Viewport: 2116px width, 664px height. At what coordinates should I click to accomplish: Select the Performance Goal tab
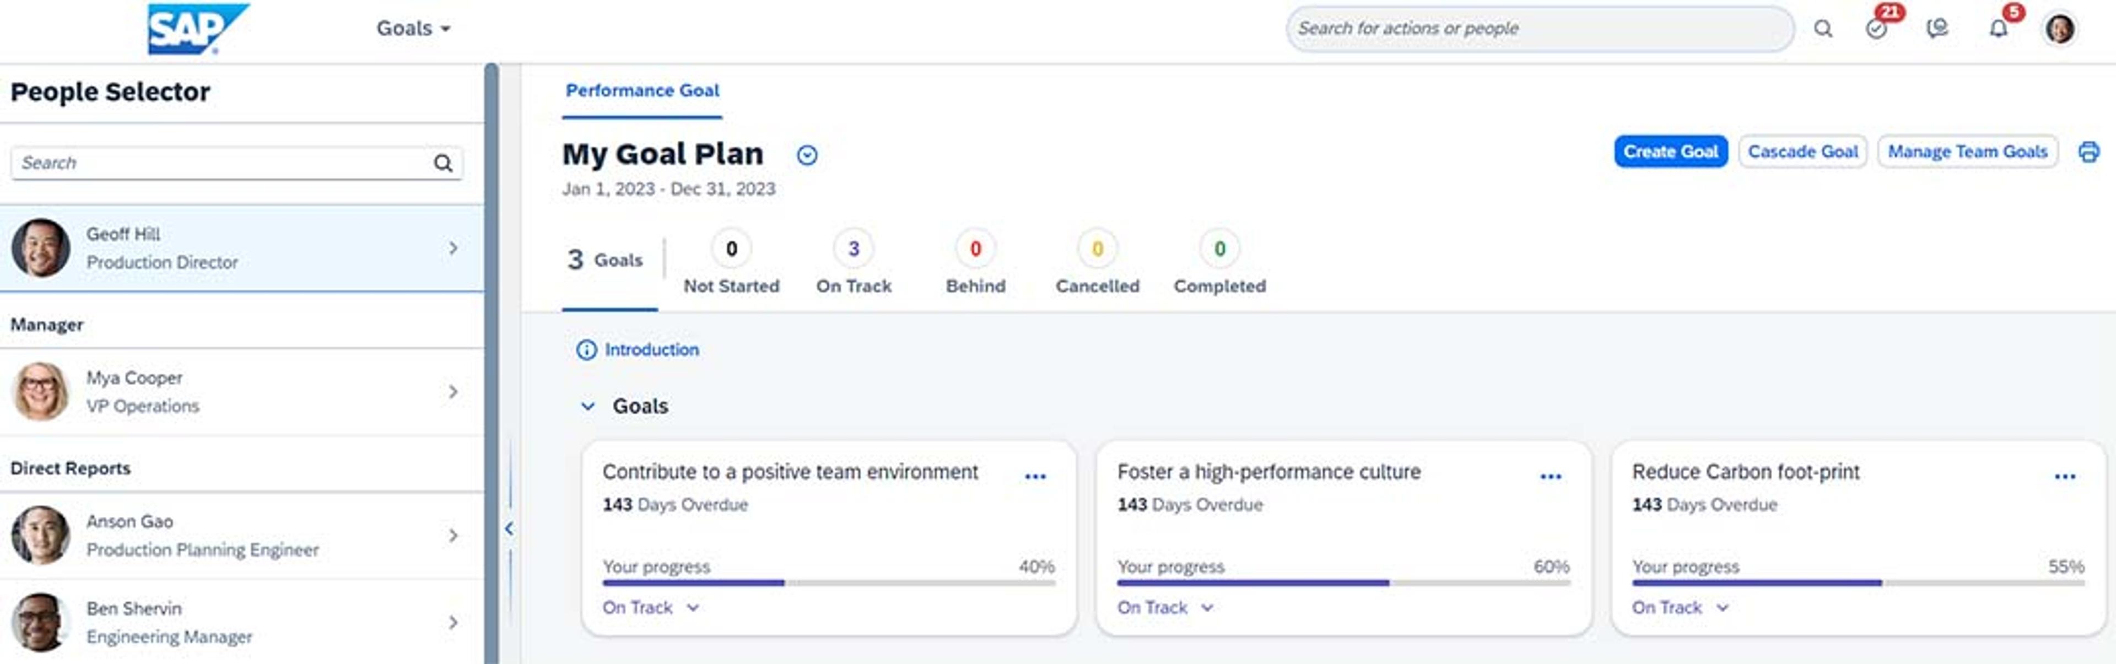pos(641,90)
